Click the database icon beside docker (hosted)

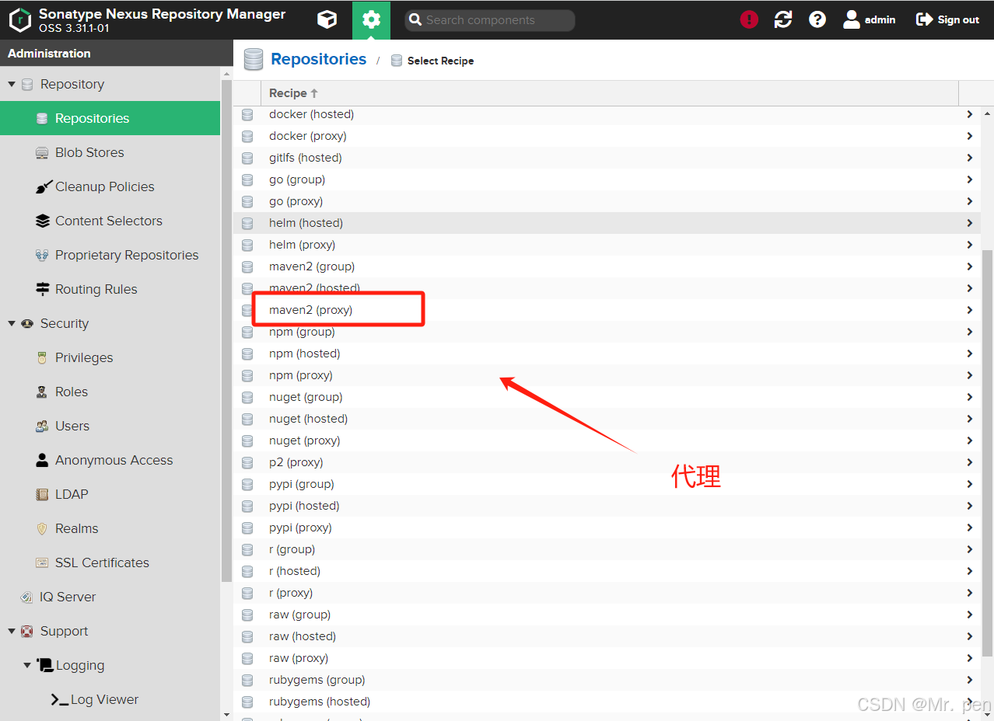pyautogui.click(x=247, y=115)
